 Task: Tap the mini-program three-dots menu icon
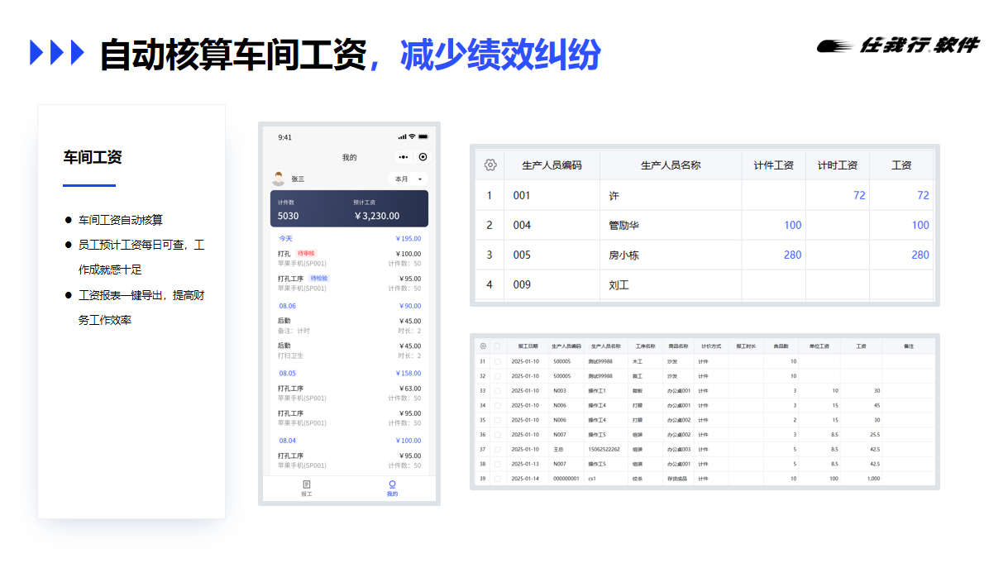(x=403, y=157)
